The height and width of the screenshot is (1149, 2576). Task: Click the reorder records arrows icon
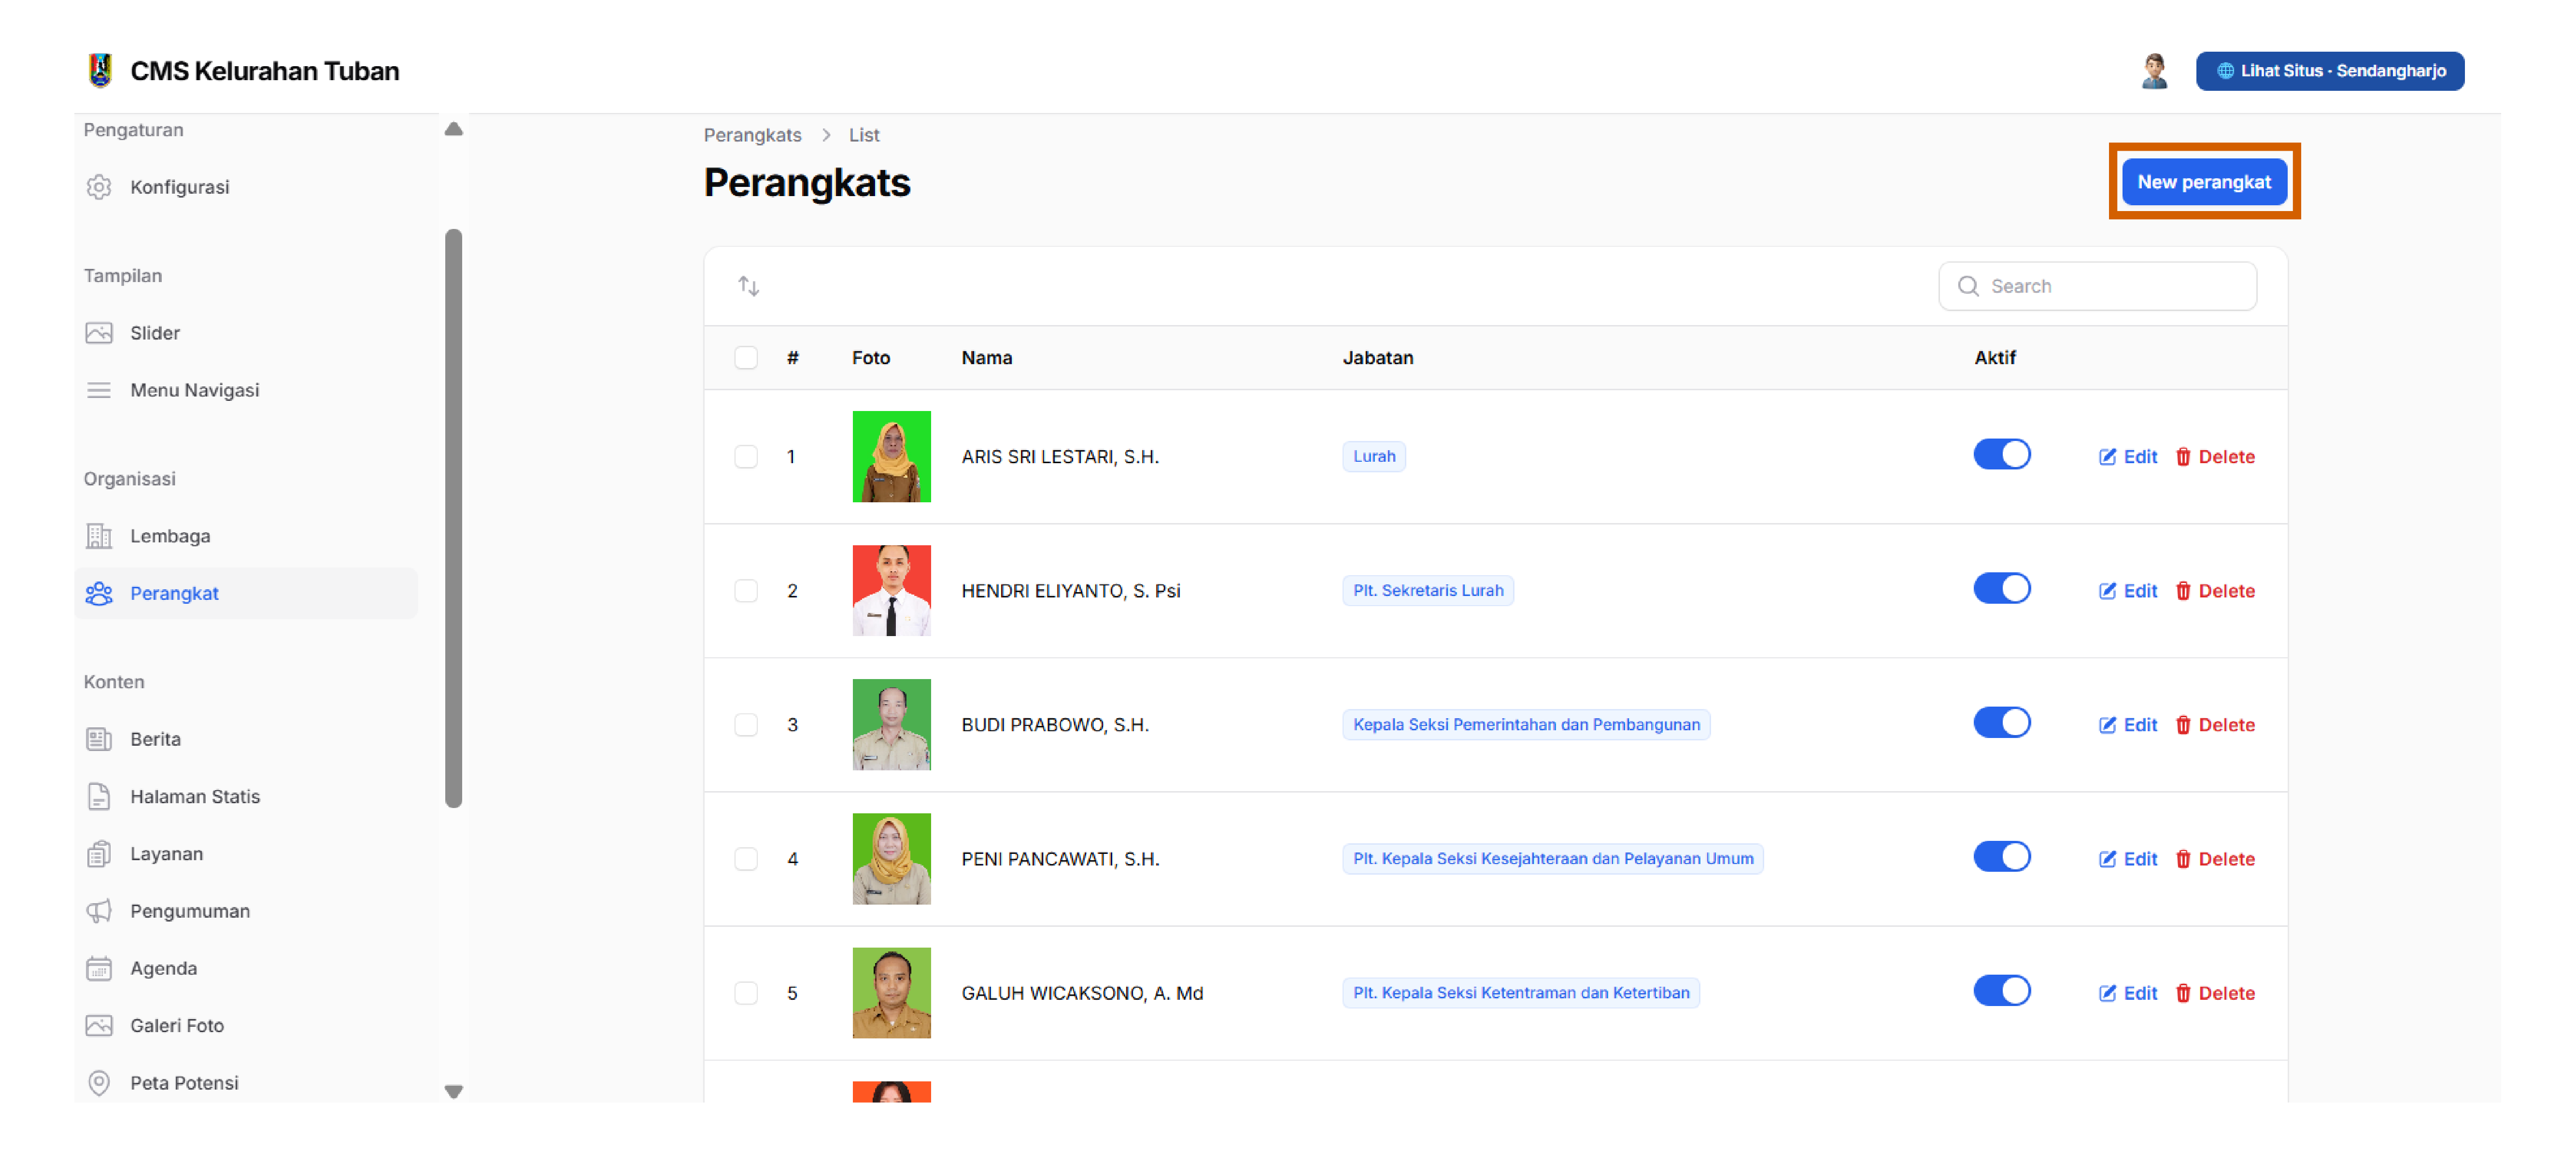[x=749, y=286]
